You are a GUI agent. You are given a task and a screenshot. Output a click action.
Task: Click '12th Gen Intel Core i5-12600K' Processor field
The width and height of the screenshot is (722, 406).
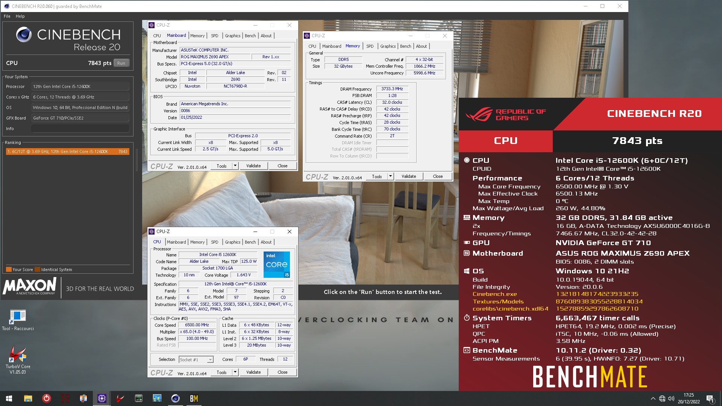80,86
